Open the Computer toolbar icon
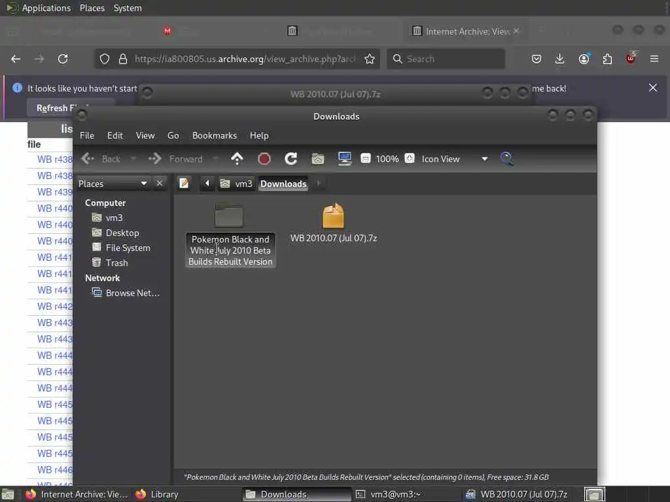This screenshot has width=670, height=502. [x=344, y=159]
